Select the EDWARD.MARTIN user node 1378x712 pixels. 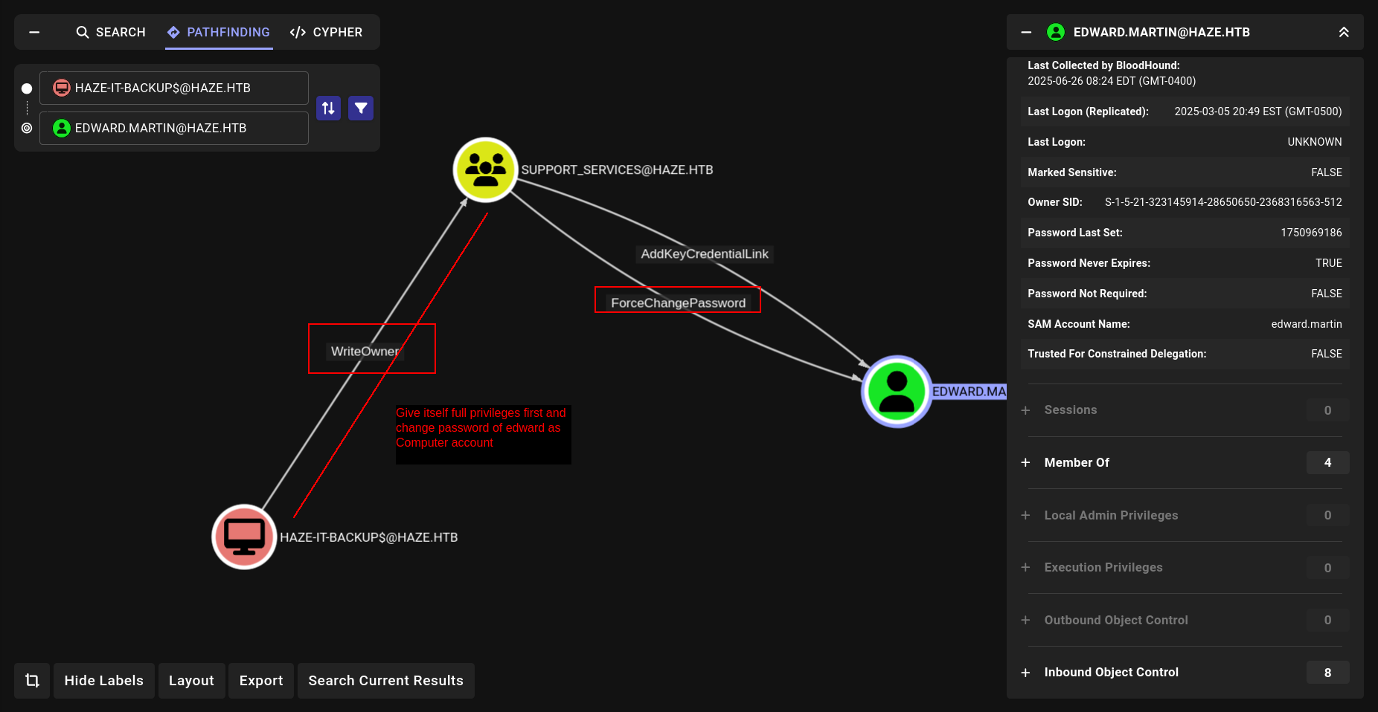pyautogui.click(x=897, y=391)
